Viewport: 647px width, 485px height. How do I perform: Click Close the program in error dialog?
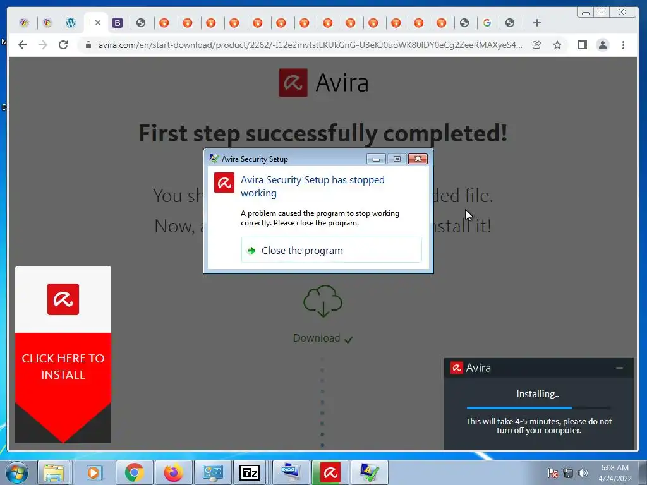(331, 250)
